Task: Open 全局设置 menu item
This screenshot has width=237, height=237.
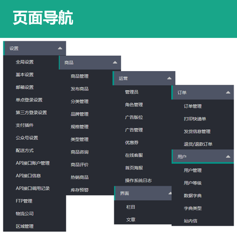Action: tap(25, 62)
